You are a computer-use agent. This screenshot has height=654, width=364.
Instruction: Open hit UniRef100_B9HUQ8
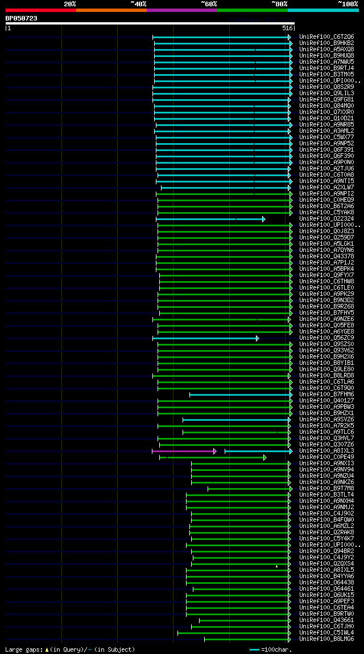click(x=326, y=56)
